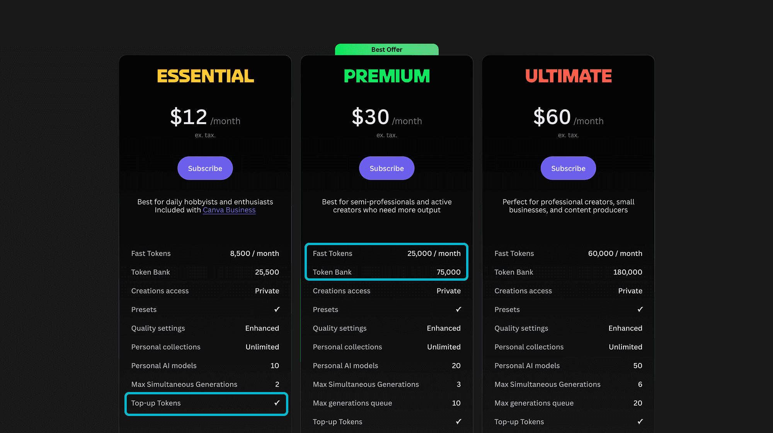Click Quality settings Enhanced on Premium plan
Image resolution: width=773 pixels, height=433 pixels.
tap(443, 328)
